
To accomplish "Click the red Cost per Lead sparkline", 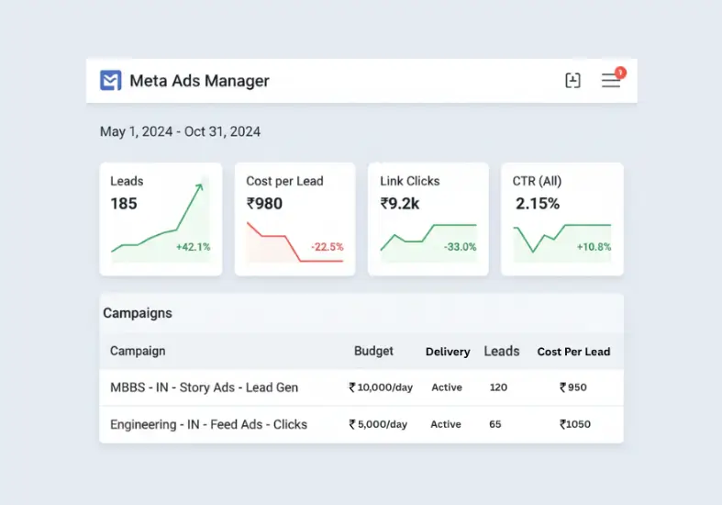I will [x=294, y=241].
